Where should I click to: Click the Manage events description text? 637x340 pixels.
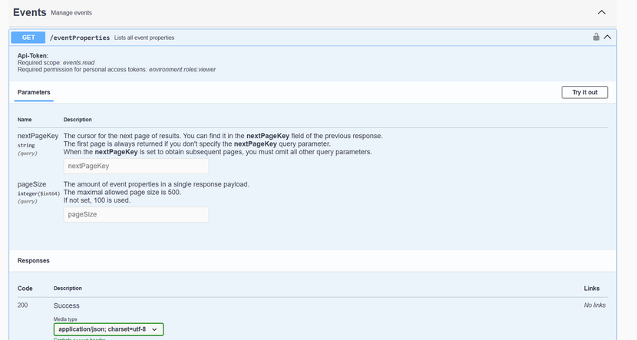71,13
